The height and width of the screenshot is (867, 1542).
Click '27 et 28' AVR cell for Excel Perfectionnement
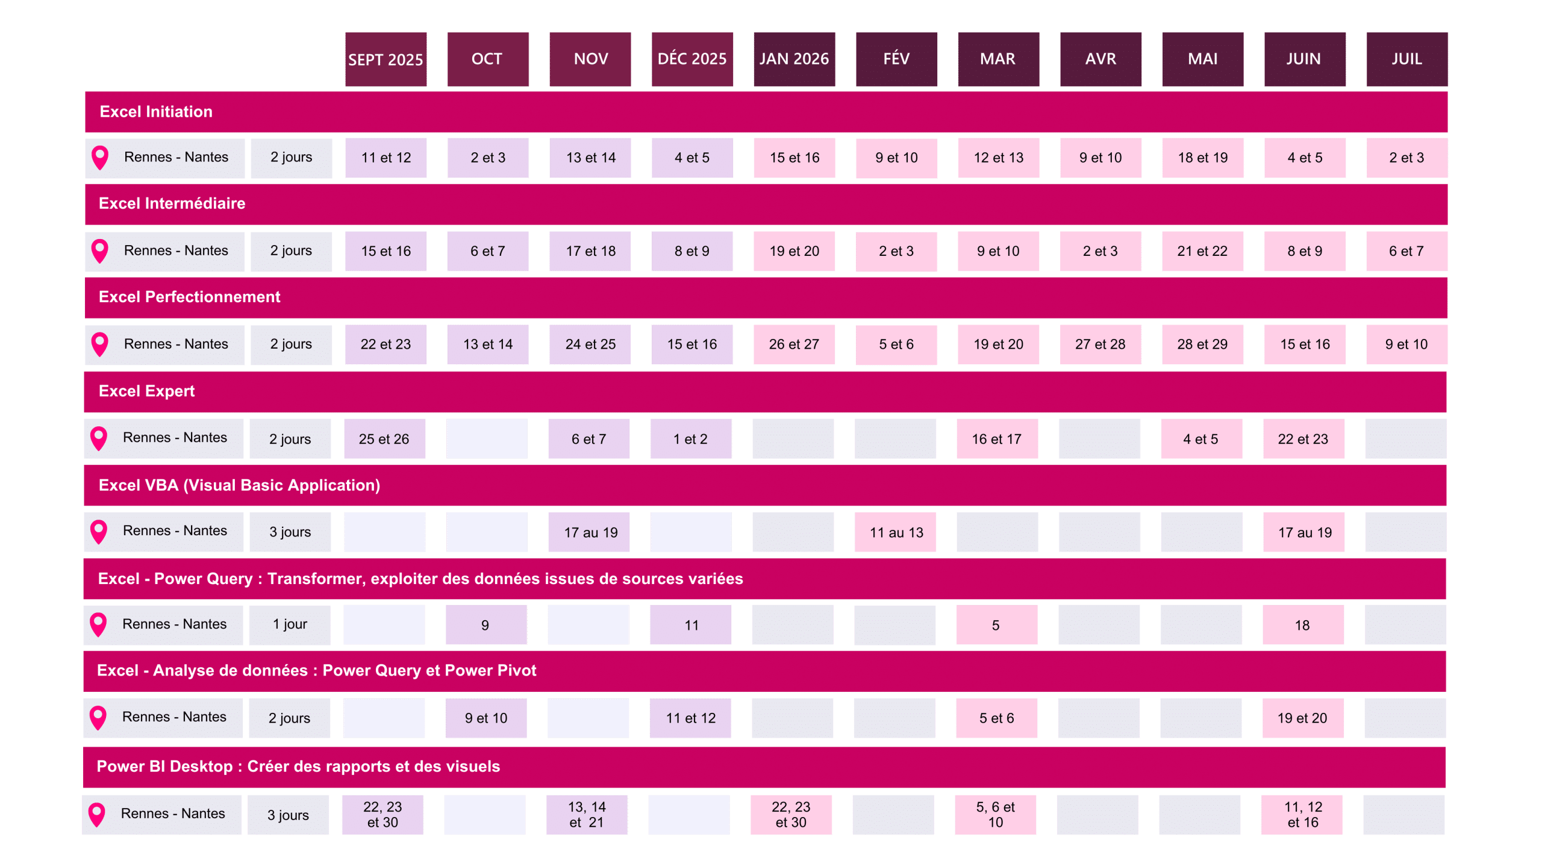point(1100,344)
